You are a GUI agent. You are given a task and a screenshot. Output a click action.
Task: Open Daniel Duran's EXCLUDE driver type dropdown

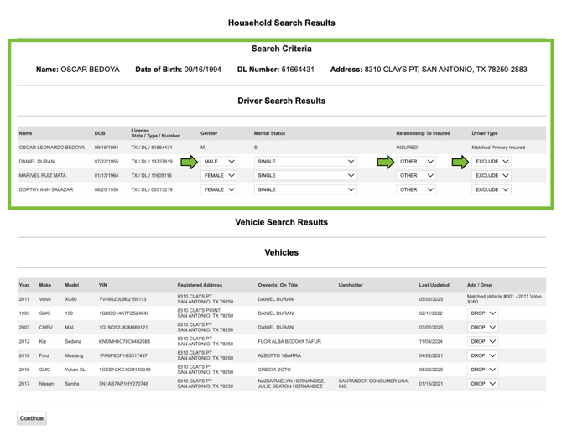tap(492, 162)
